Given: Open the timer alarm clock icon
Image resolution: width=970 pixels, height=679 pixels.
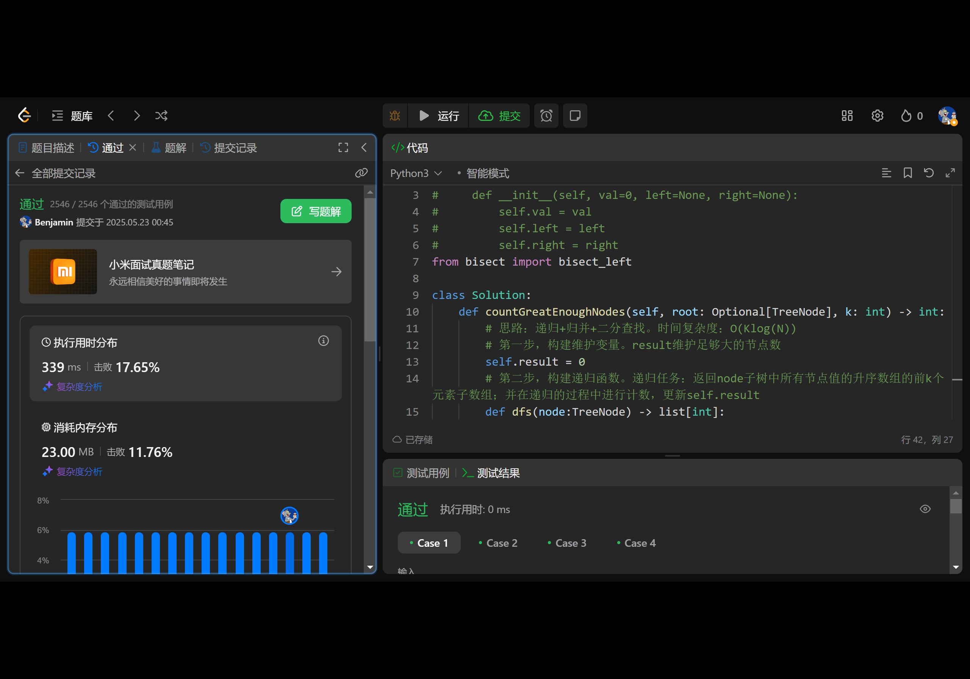Looking at the screenshot, I should point(546,116).
